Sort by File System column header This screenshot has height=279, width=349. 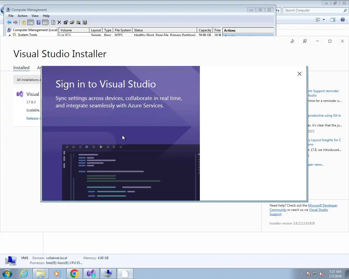coord(123,30)
